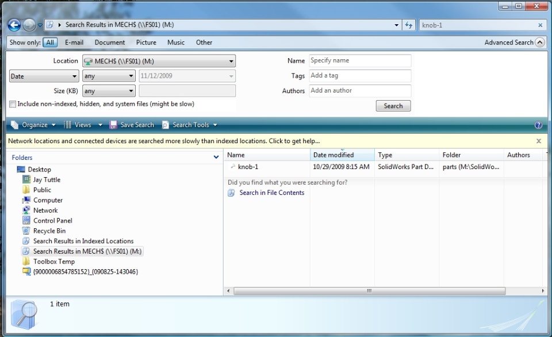552x337 pixels.
Task: Click network locations info bar for help
Action: coord(164,141)
